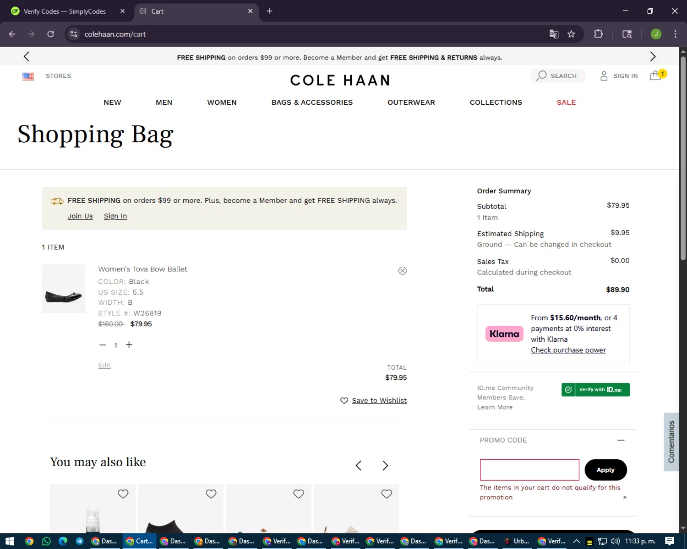Open the taskbar volume control

point(615,541)
